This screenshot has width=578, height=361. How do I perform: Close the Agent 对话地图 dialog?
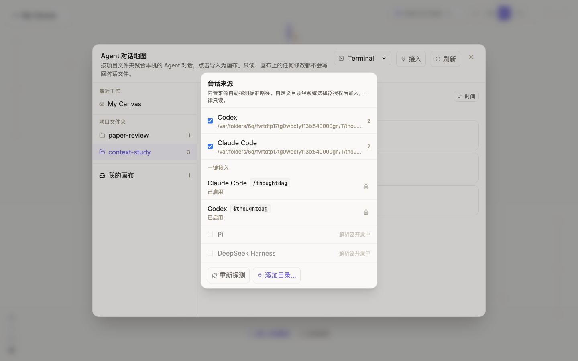tap(471, 57)
